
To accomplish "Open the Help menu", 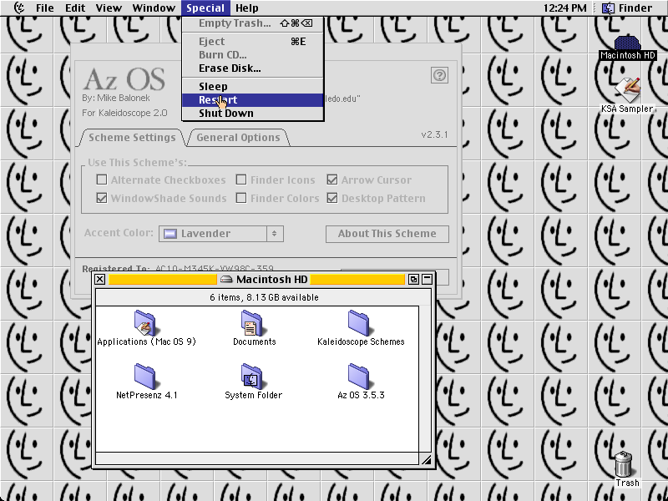I will [x=246, y=8].
